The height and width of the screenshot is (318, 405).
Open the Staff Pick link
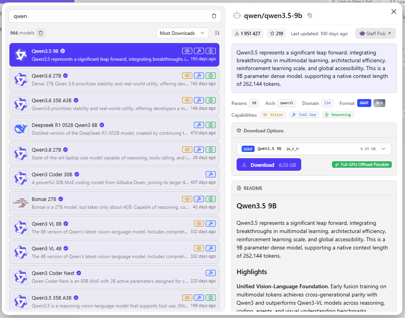point(375,33)
